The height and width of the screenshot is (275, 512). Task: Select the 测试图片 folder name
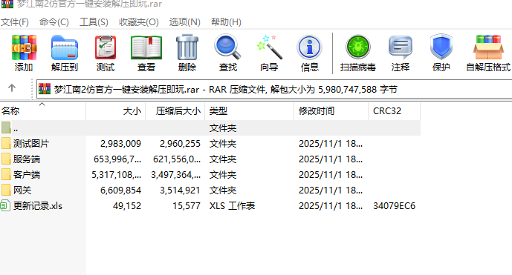click(x=31, y=144)
